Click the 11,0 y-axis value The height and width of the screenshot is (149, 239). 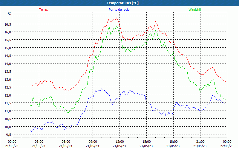pos(8,111)
